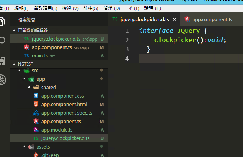Open the 選取項目(S) menu
243x157 pixels.
[x=45, y=8]
